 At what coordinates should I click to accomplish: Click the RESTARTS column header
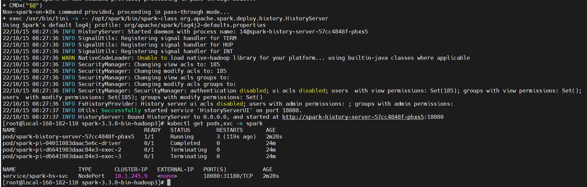click(230, 130)
